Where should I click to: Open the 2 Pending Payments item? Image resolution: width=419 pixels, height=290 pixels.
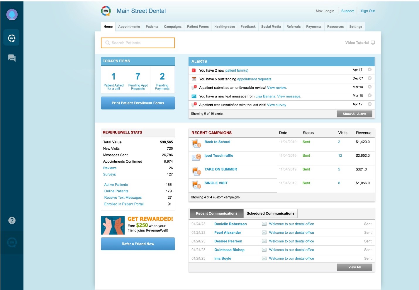[x=162, y=80]
